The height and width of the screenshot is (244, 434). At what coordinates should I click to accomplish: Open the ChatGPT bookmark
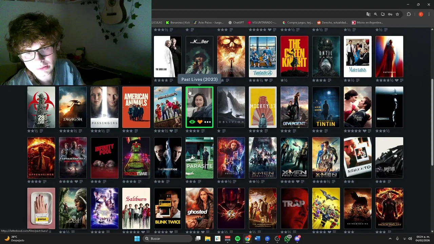[x=236, y=23]
